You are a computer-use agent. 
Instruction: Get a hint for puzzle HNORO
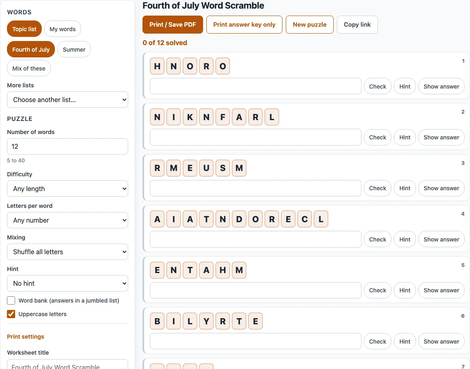pyautogui.click(x=404, y=86)
